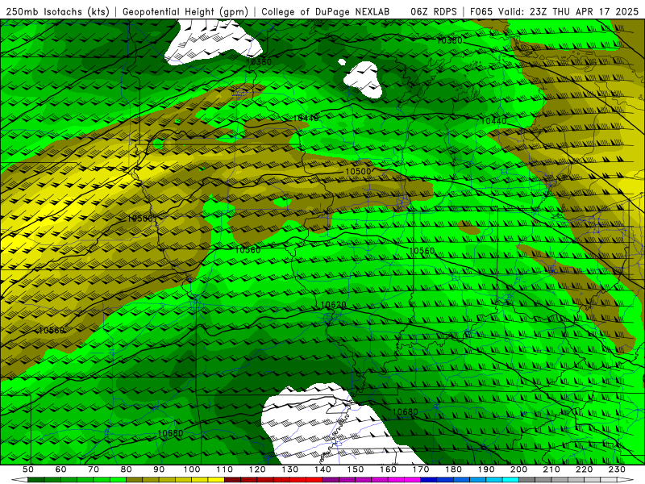Screen dimensions: 645x484
Task: Click the 10680 label beside the bottom white patch
Action: 406,411
